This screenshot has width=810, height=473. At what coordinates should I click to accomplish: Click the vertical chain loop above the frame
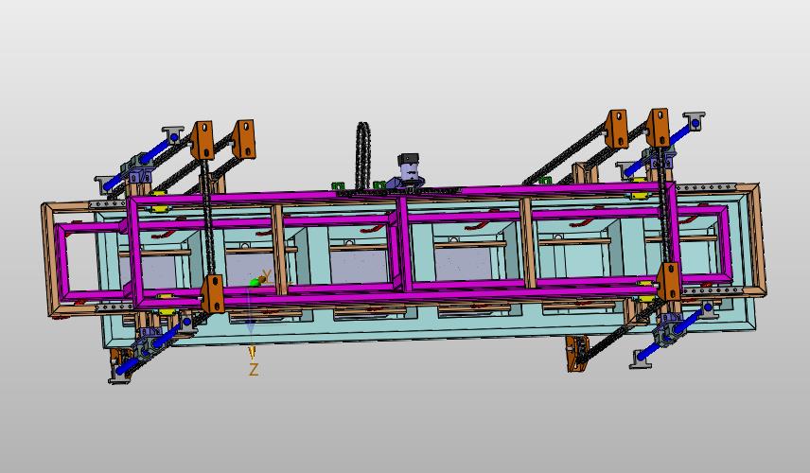363,155
